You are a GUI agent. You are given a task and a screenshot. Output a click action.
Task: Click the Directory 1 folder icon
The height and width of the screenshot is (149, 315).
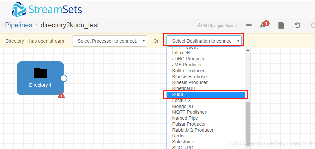40,73
